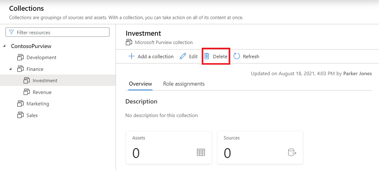
Task: Click the table icon in Assets card
Action: pos(201,153)
